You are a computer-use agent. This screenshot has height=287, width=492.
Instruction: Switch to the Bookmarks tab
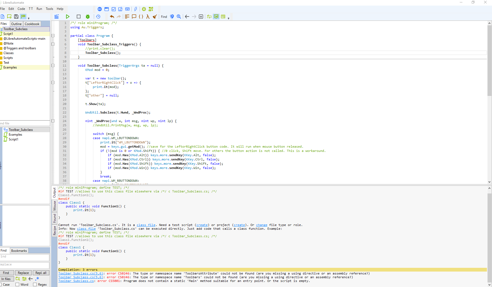point(19,250)
